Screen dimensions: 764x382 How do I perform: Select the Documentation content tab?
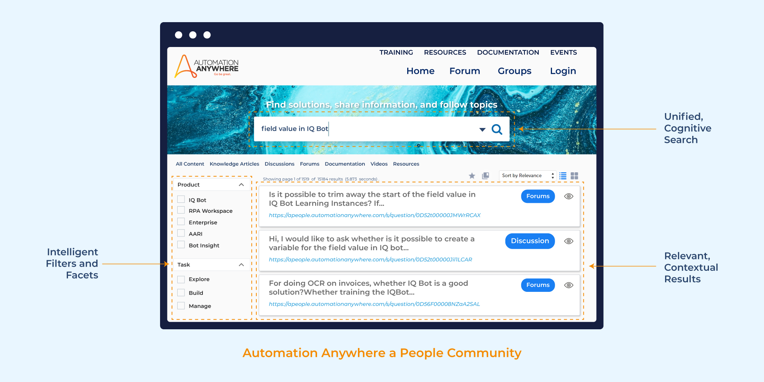[345, 164]
